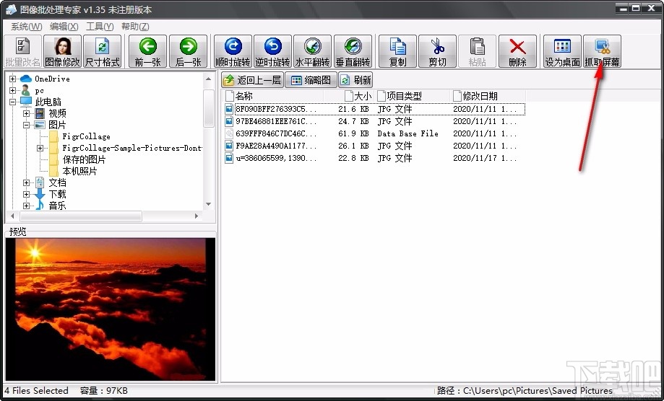Expand the 音乐 folder node
Image resolution: width=664 pixels, height=401 pixels.
tap(26, 206)
